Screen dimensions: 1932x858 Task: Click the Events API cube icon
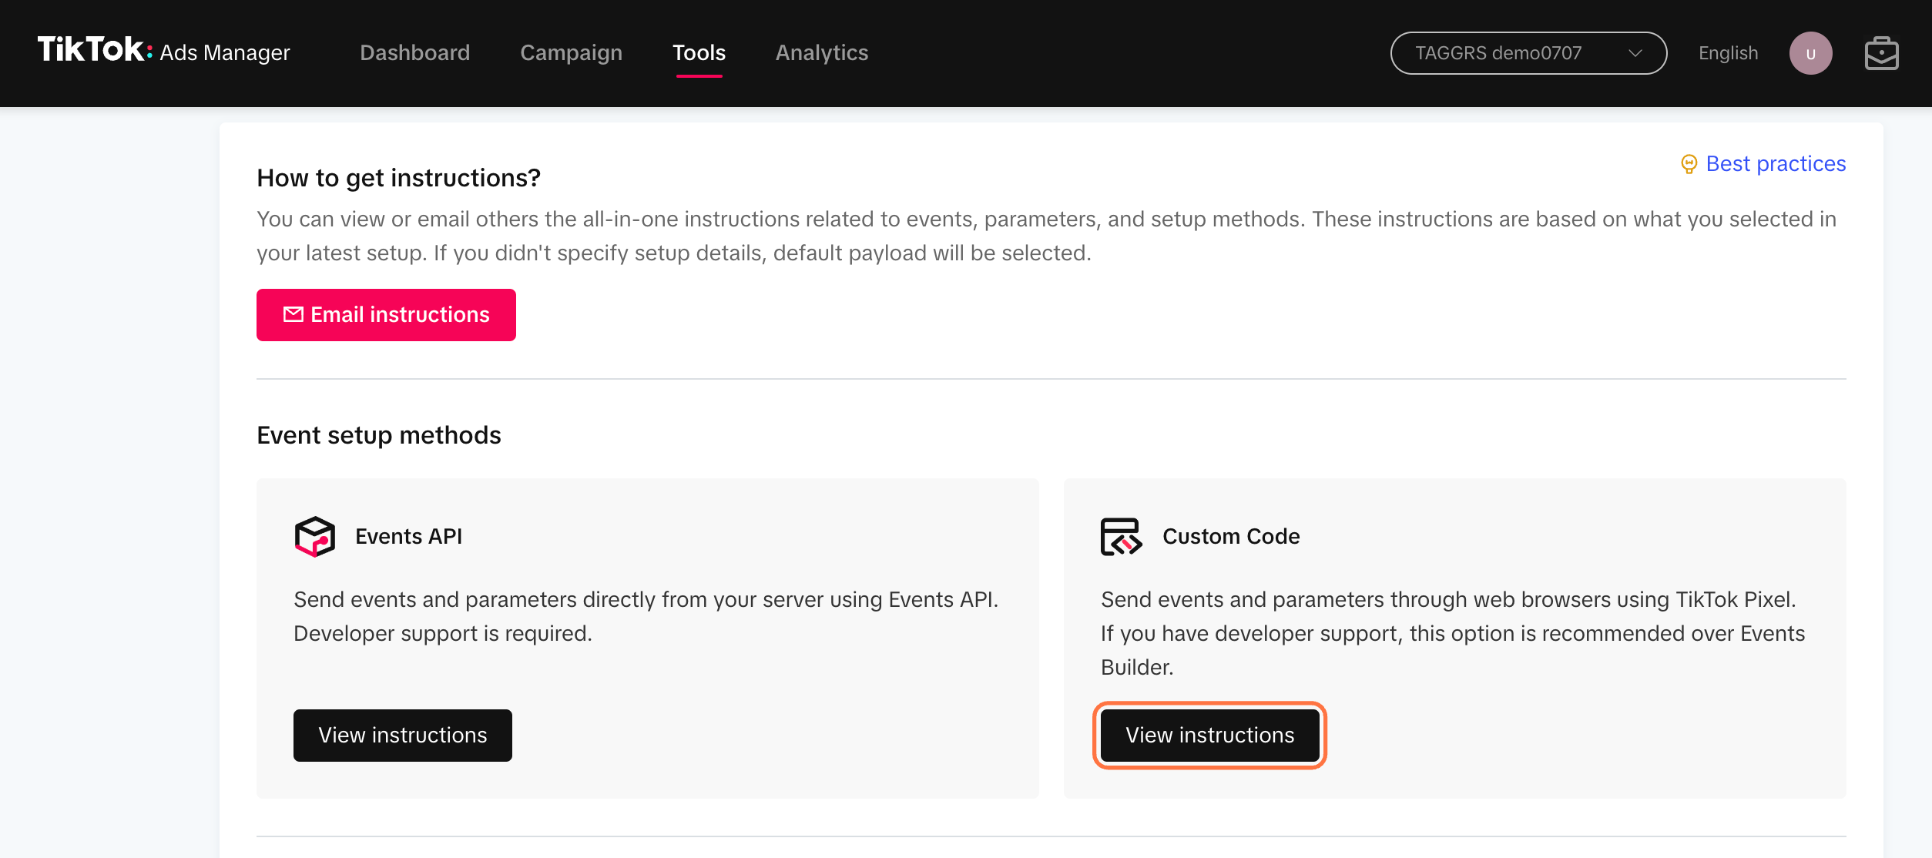(x=314, y=536)
